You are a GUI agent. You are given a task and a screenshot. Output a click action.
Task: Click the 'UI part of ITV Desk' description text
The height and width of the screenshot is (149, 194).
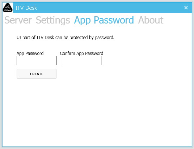[x=66, y=38]
